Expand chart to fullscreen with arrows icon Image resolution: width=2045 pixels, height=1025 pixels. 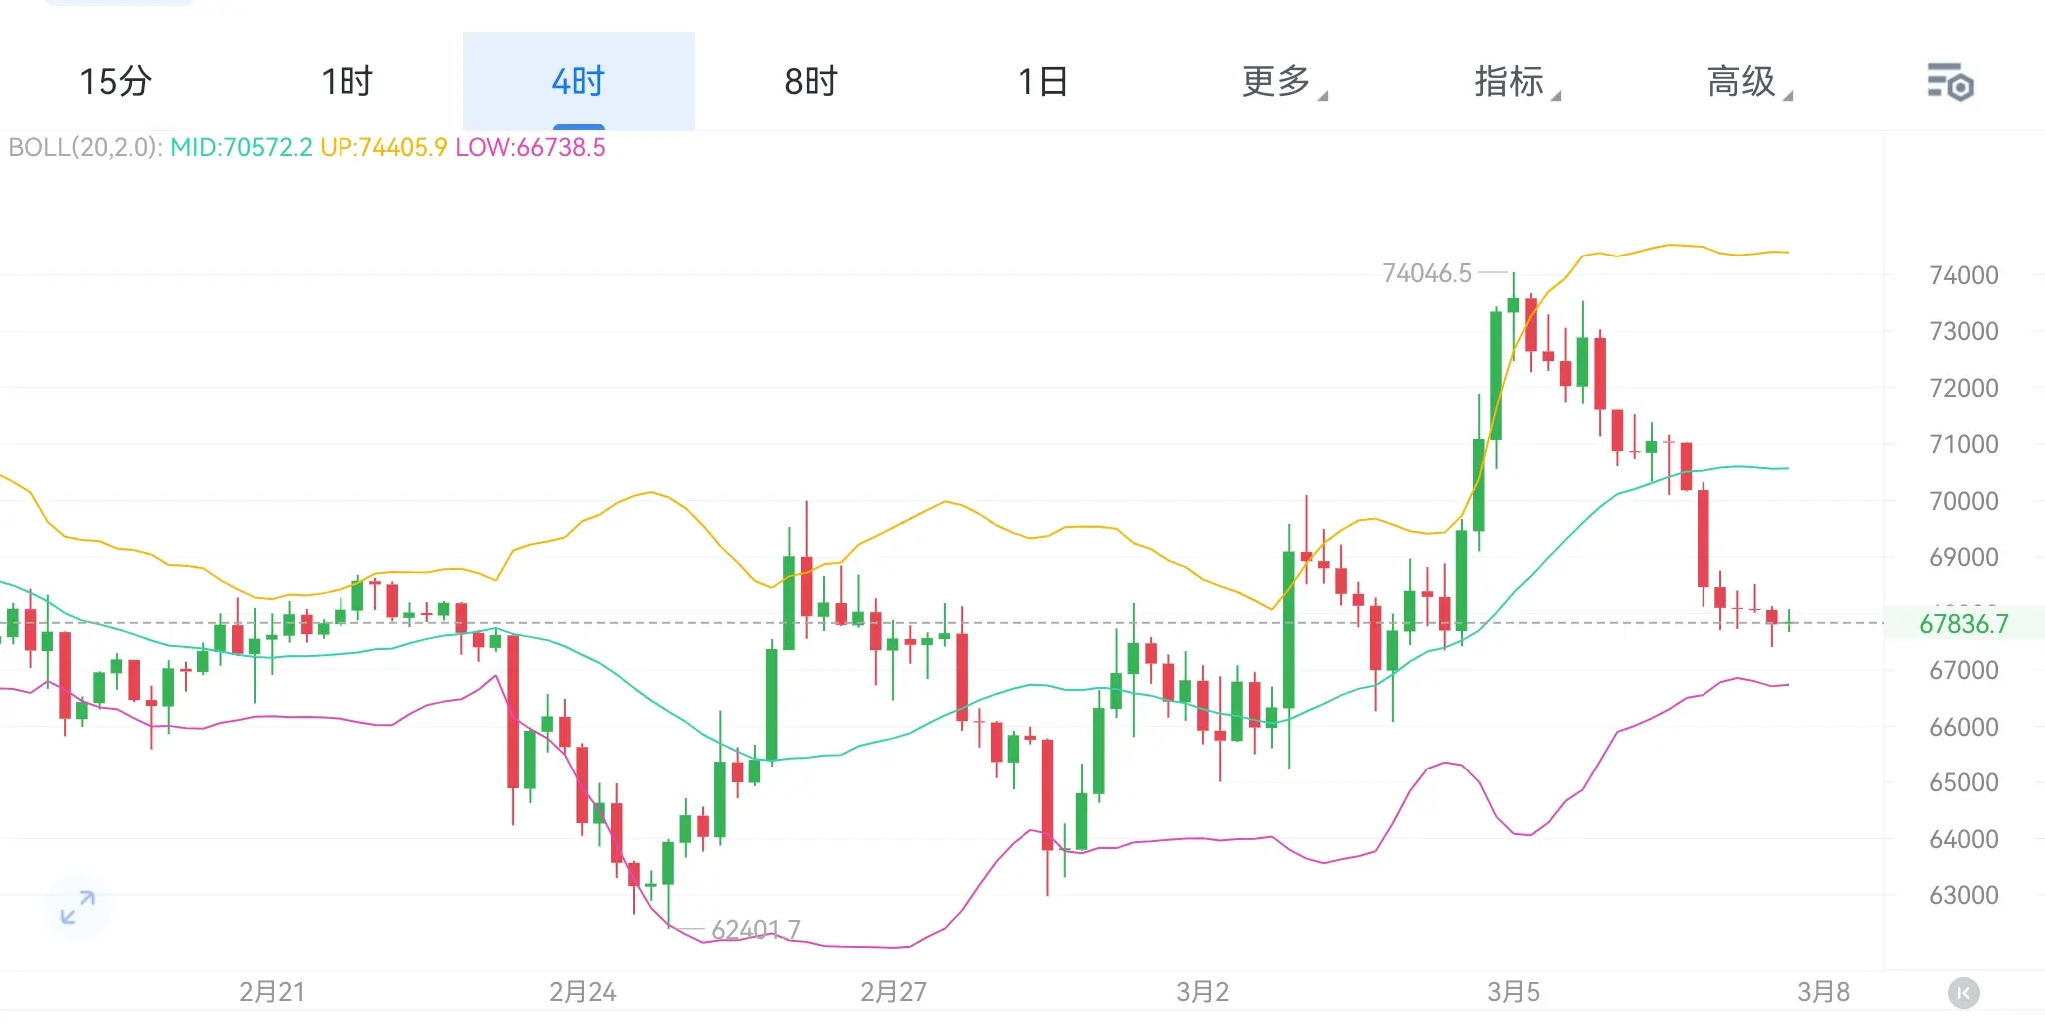tap(77, 907)
